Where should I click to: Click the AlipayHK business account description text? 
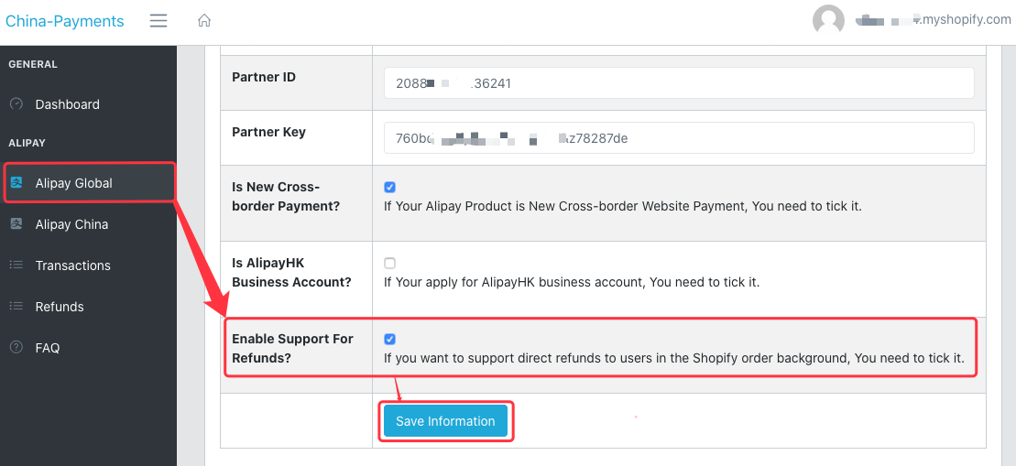(572, 282)
